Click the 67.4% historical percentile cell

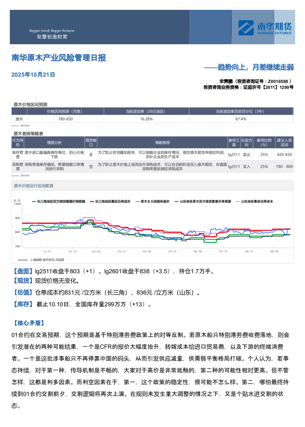point(241,119)
